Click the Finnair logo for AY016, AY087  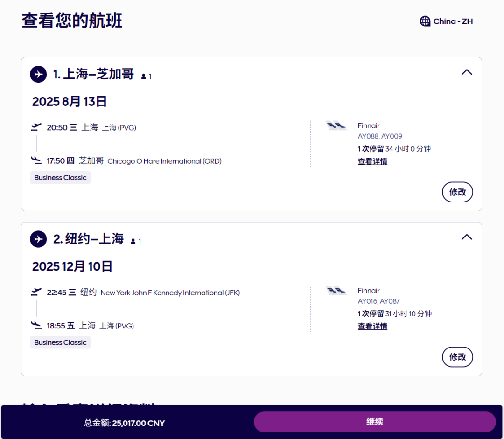tap(336, 291)
